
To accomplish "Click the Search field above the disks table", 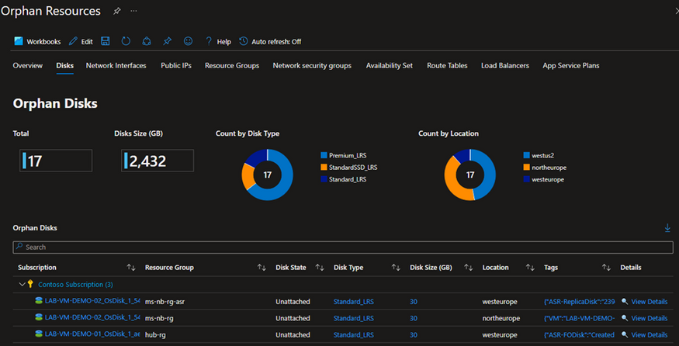I will [x=343, y=247].
